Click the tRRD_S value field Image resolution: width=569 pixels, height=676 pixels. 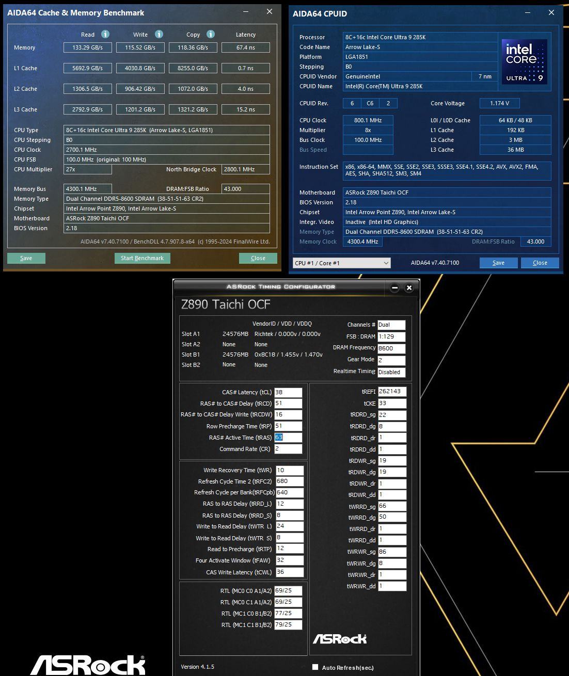(x=290, y=516)
